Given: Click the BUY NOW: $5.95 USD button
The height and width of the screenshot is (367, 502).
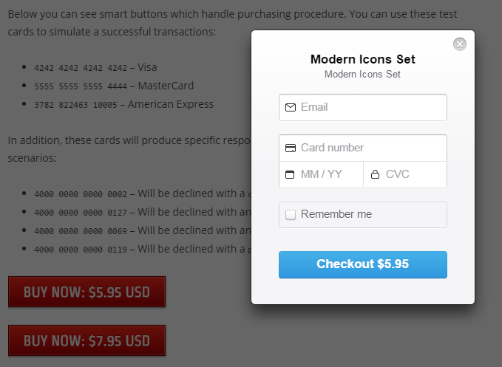Looking at the screenshot, I should click(x=87, y=292).
